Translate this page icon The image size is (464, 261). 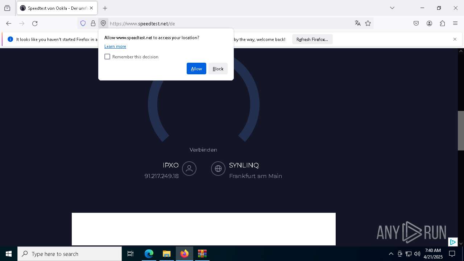(358, 24)
